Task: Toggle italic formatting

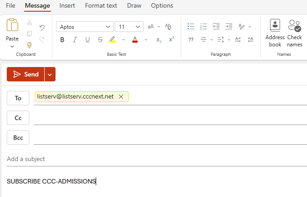Action: (x=75, y=40)
